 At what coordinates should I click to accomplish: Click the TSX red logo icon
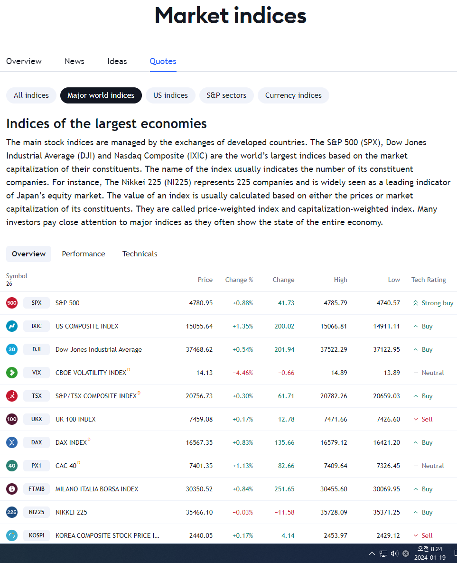tap(12, 396)
